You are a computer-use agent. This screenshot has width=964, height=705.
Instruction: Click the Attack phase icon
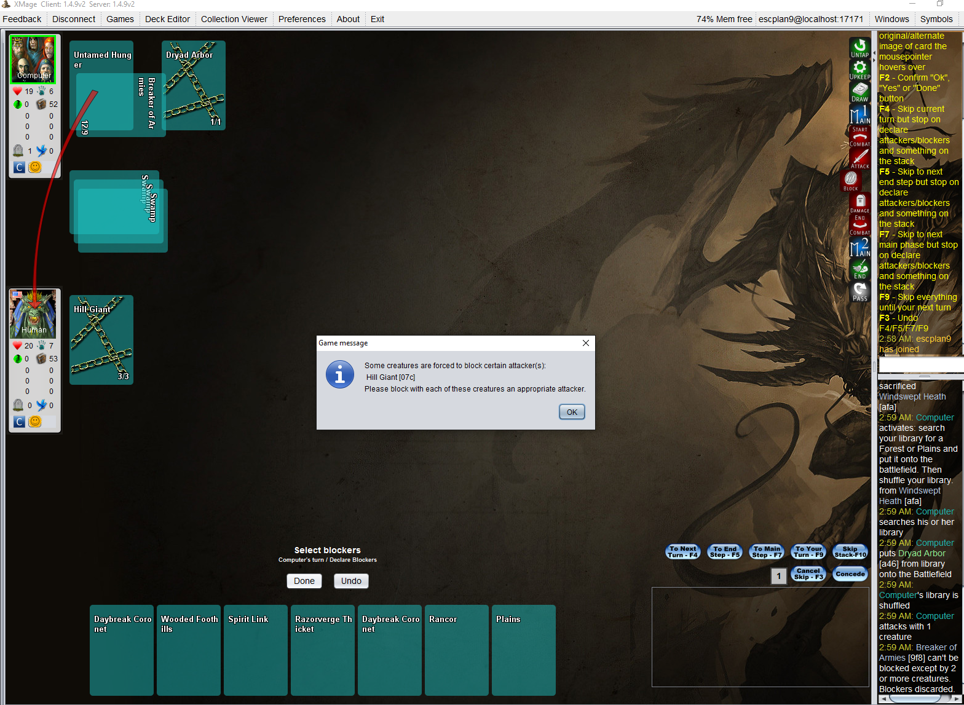(x=860, y=159)
